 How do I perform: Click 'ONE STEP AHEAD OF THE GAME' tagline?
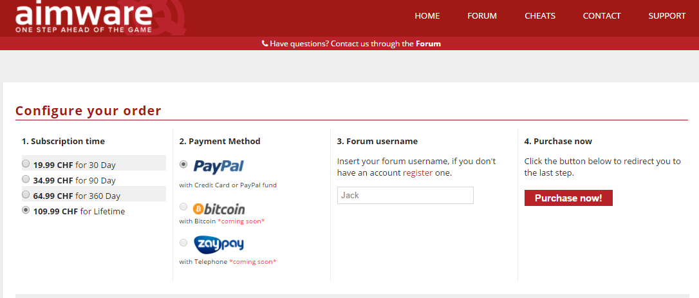(x=84, y=30)
